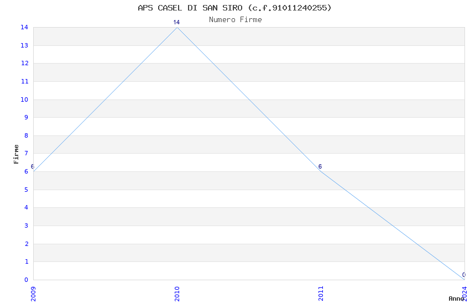The height and width of the screenshot is (304, 470).
Task: Click the y-axis value 0
Action: 27,280
